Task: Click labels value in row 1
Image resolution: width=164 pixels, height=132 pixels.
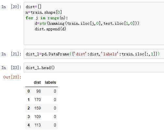Action: coord(55,99)
